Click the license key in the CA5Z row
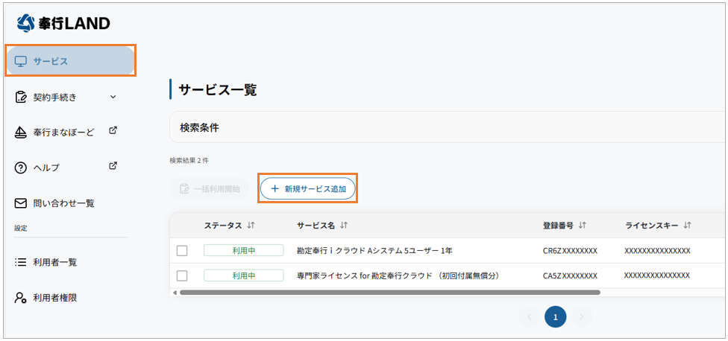This screenshot has height=341, width=728. (x=657, y=275)
